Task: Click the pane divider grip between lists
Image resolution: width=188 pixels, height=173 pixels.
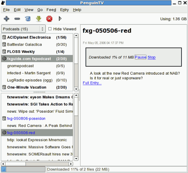Action: [x=39, y=92]
